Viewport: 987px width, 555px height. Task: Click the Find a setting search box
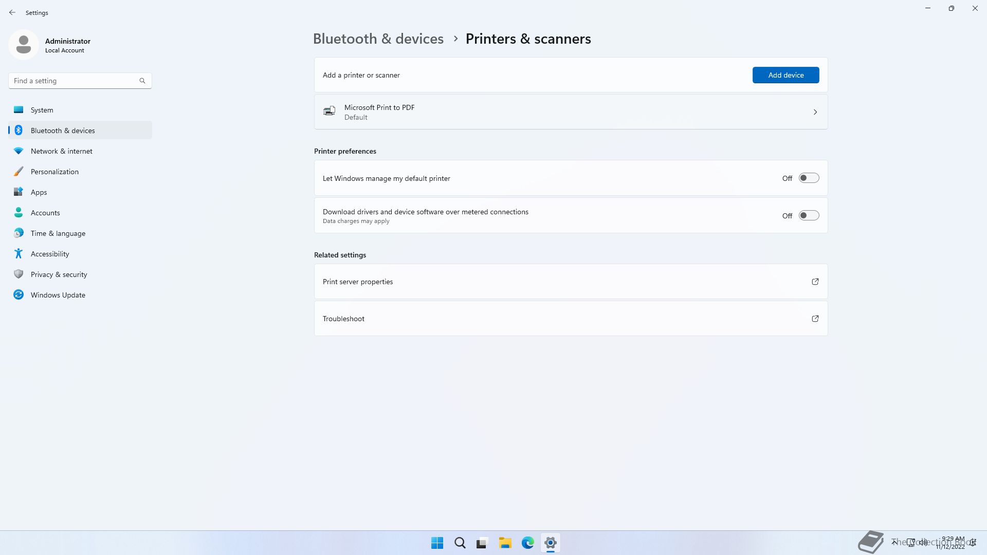click(75, 81)
